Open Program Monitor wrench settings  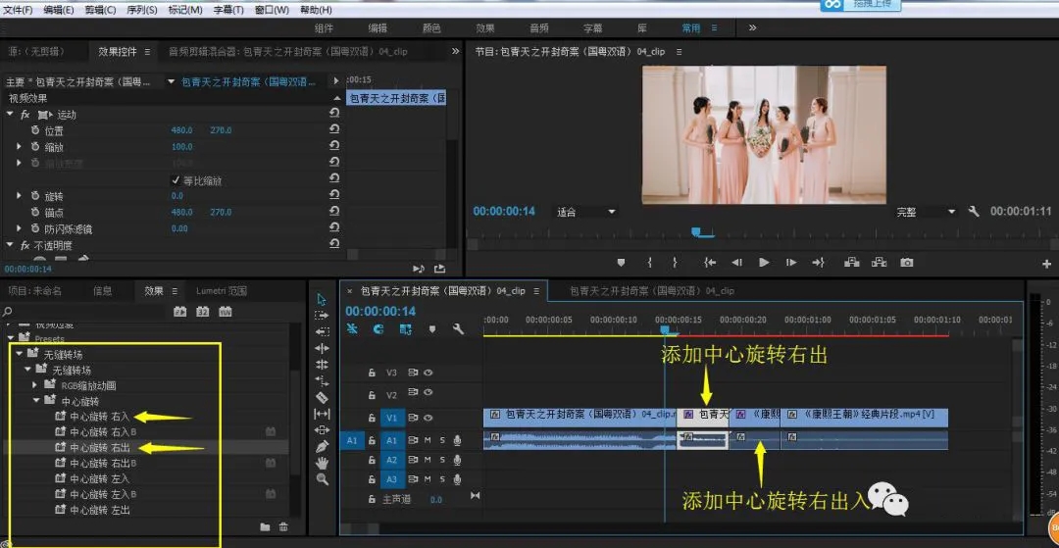[x=974, y=212]
